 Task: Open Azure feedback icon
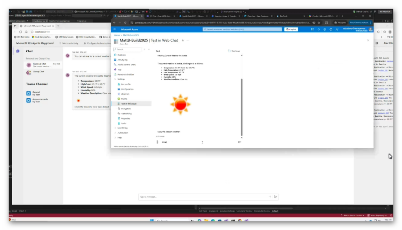337,29
